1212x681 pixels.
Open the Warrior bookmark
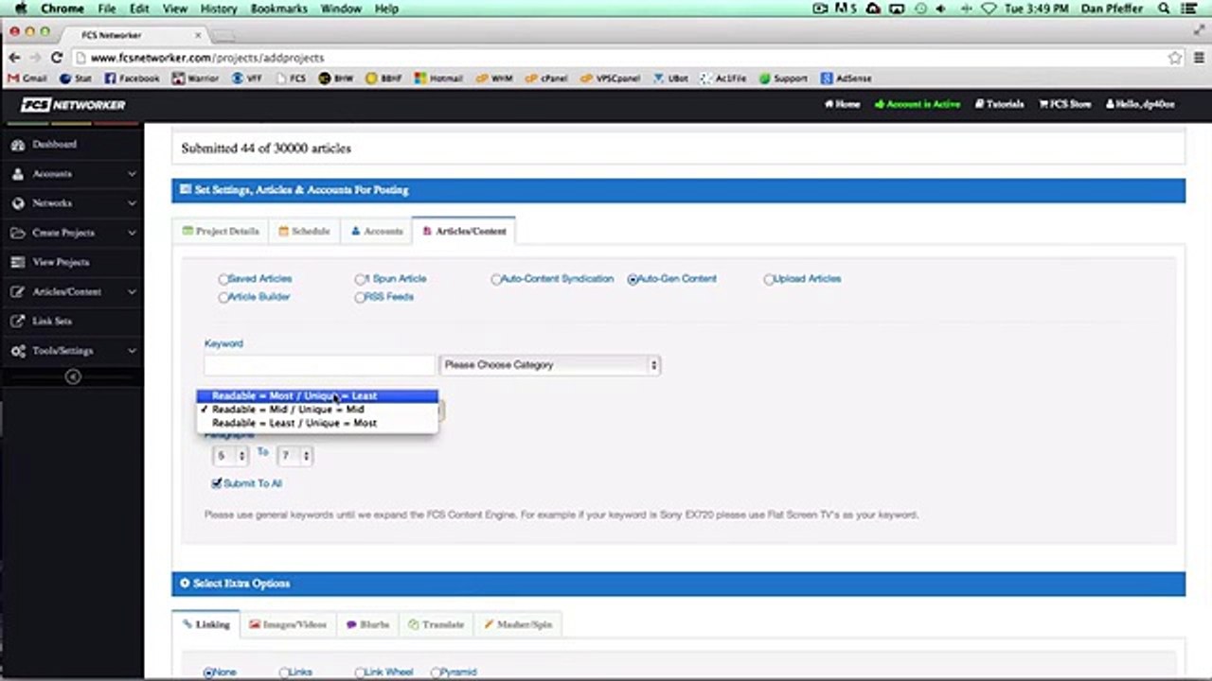coord(196,79)
